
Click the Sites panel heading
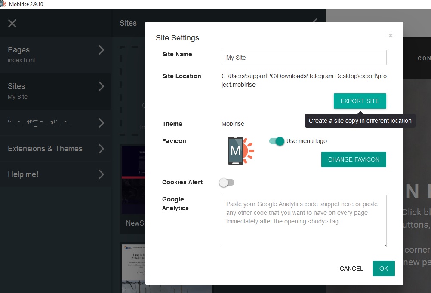tap(128, 23)
